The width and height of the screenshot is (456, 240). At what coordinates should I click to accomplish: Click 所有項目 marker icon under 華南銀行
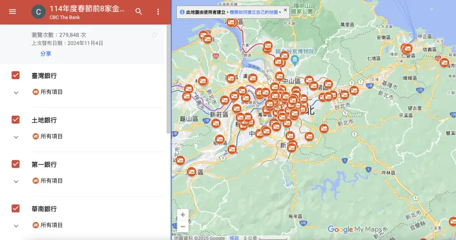(x=35, y=225)
